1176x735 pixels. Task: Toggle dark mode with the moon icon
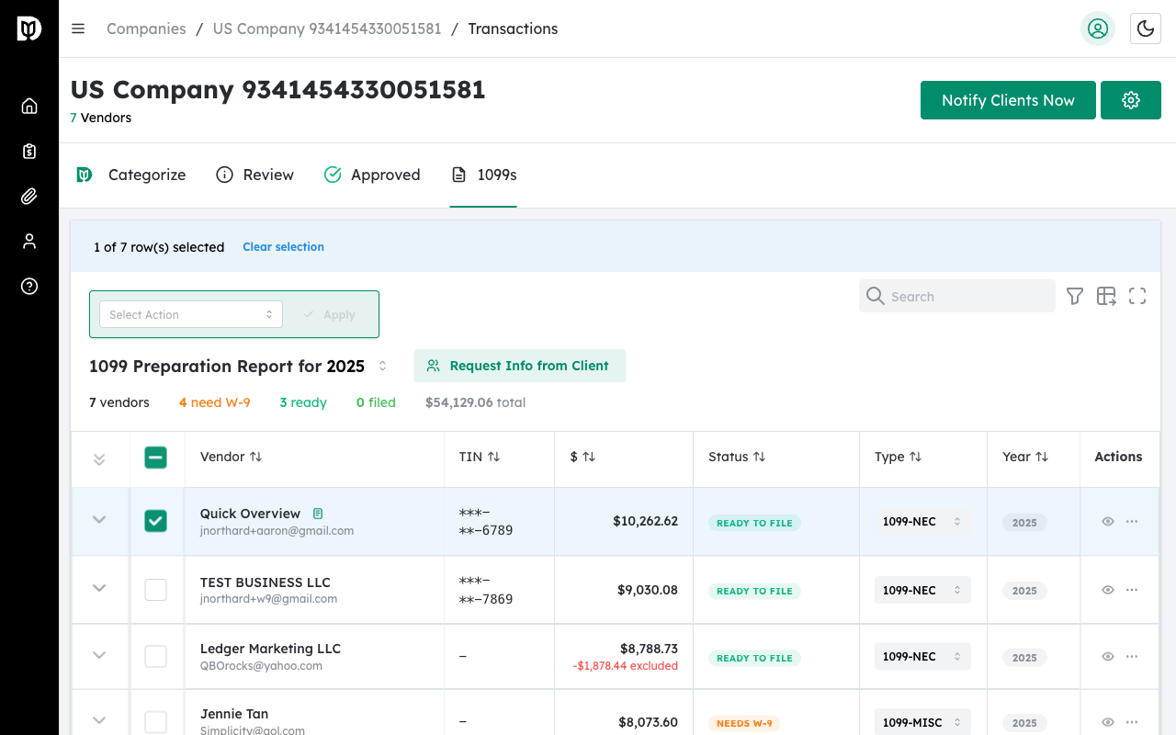click(1145, 28)
